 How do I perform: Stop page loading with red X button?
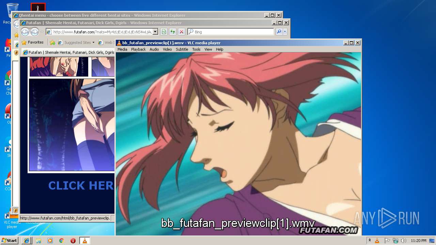point(182,32)
